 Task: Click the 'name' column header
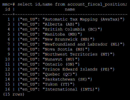[x=70, y=9]
